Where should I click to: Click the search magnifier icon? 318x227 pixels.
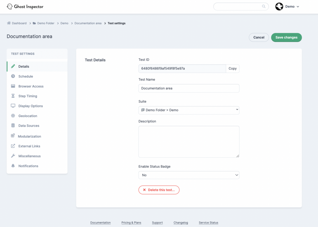pyautogui.click(x=263, y=7)
